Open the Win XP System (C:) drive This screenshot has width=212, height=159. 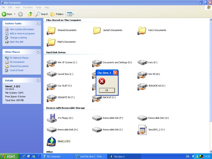pos(51,63)
